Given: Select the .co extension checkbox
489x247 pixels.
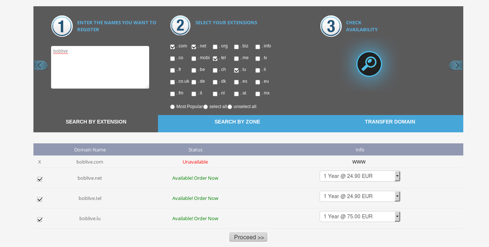Looking at the screenshot, I should (x=173, y=58).
